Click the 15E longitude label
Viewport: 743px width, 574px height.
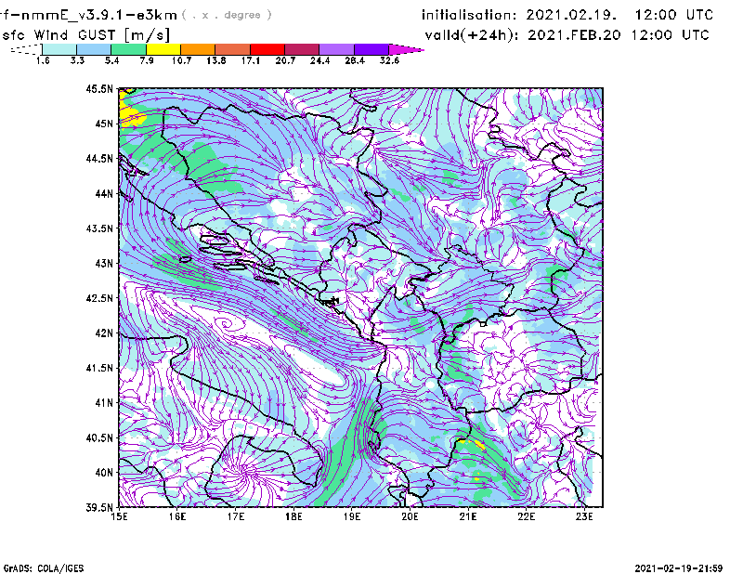pyautogui.click(x=119, y=516)
